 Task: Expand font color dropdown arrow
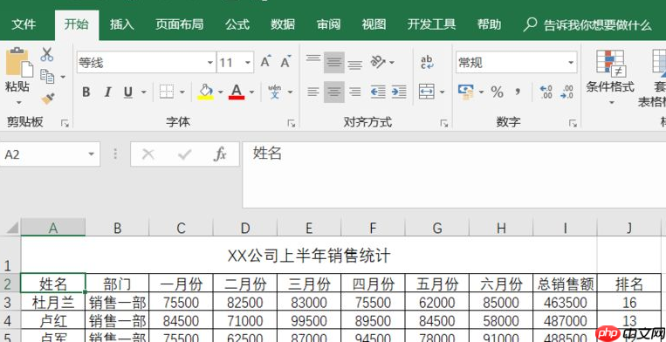click(x=251, y=92)
